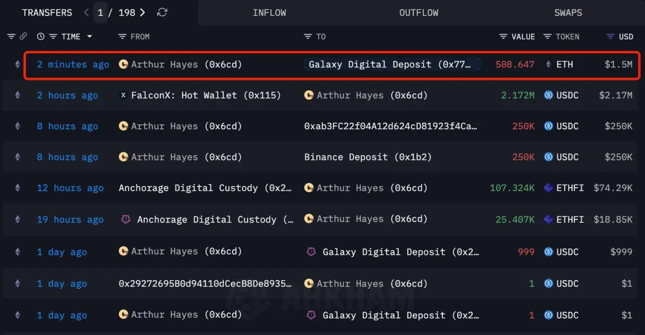Open the '2 hours ago' transaction link

[x=68, y=96]
